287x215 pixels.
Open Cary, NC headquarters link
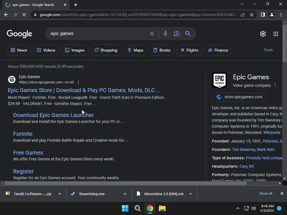point(247,166)
